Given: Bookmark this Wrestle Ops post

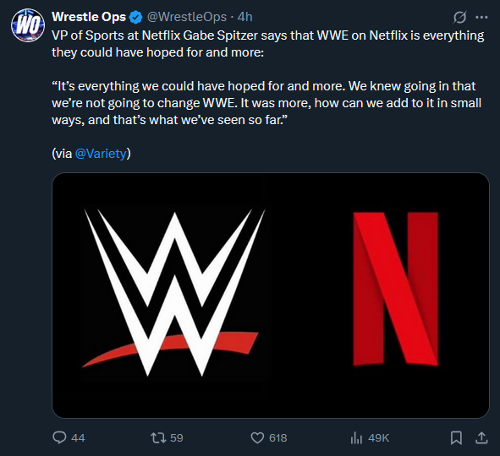Looking at the screenshot, I should [456, 437].
